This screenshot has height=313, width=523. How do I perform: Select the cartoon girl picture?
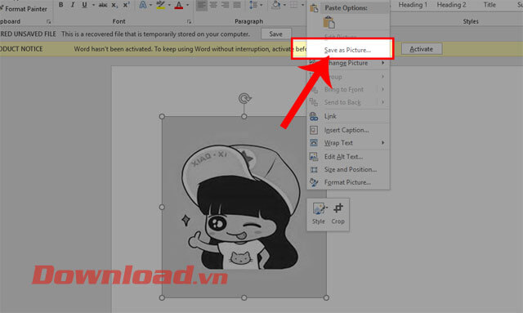point(244,207)
